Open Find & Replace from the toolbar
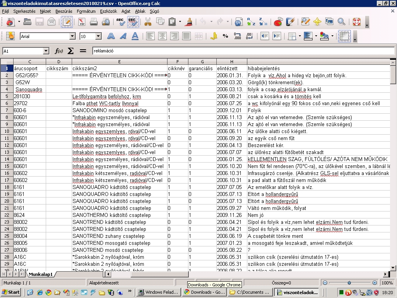This screenshot has width=397, height=298. (306, 22)
